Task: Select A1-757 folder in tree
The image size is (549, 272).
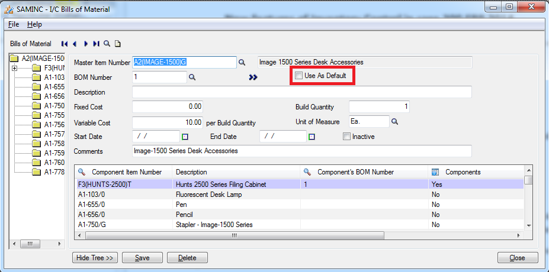Action: click(x=48, y=134)
